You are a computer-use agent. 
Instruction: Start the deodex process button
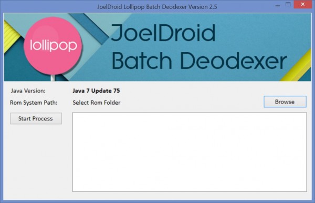click(36, 118)
